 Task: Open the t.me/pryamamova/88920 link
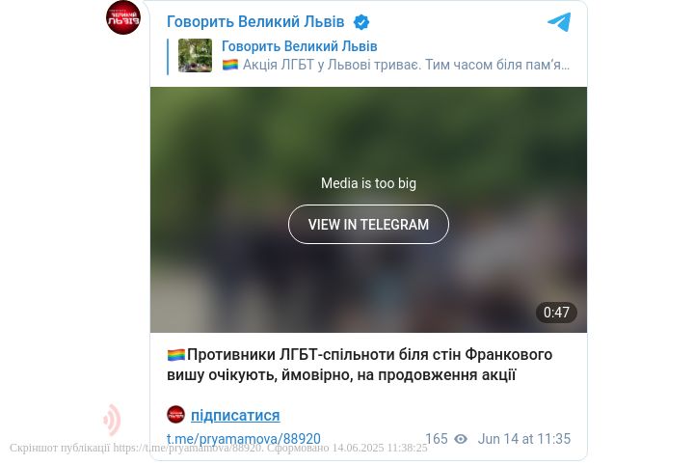[244, 439]
